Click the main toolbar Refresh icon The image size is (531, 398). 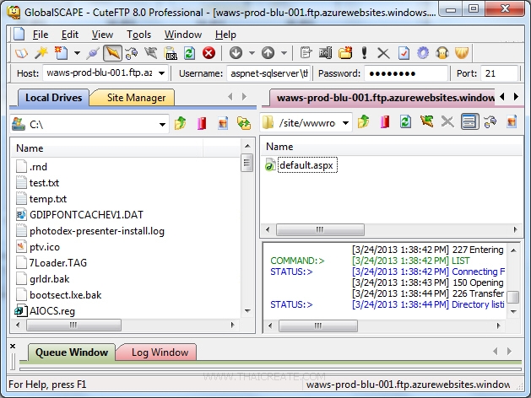pyautogui.click(x=189, y=53)
